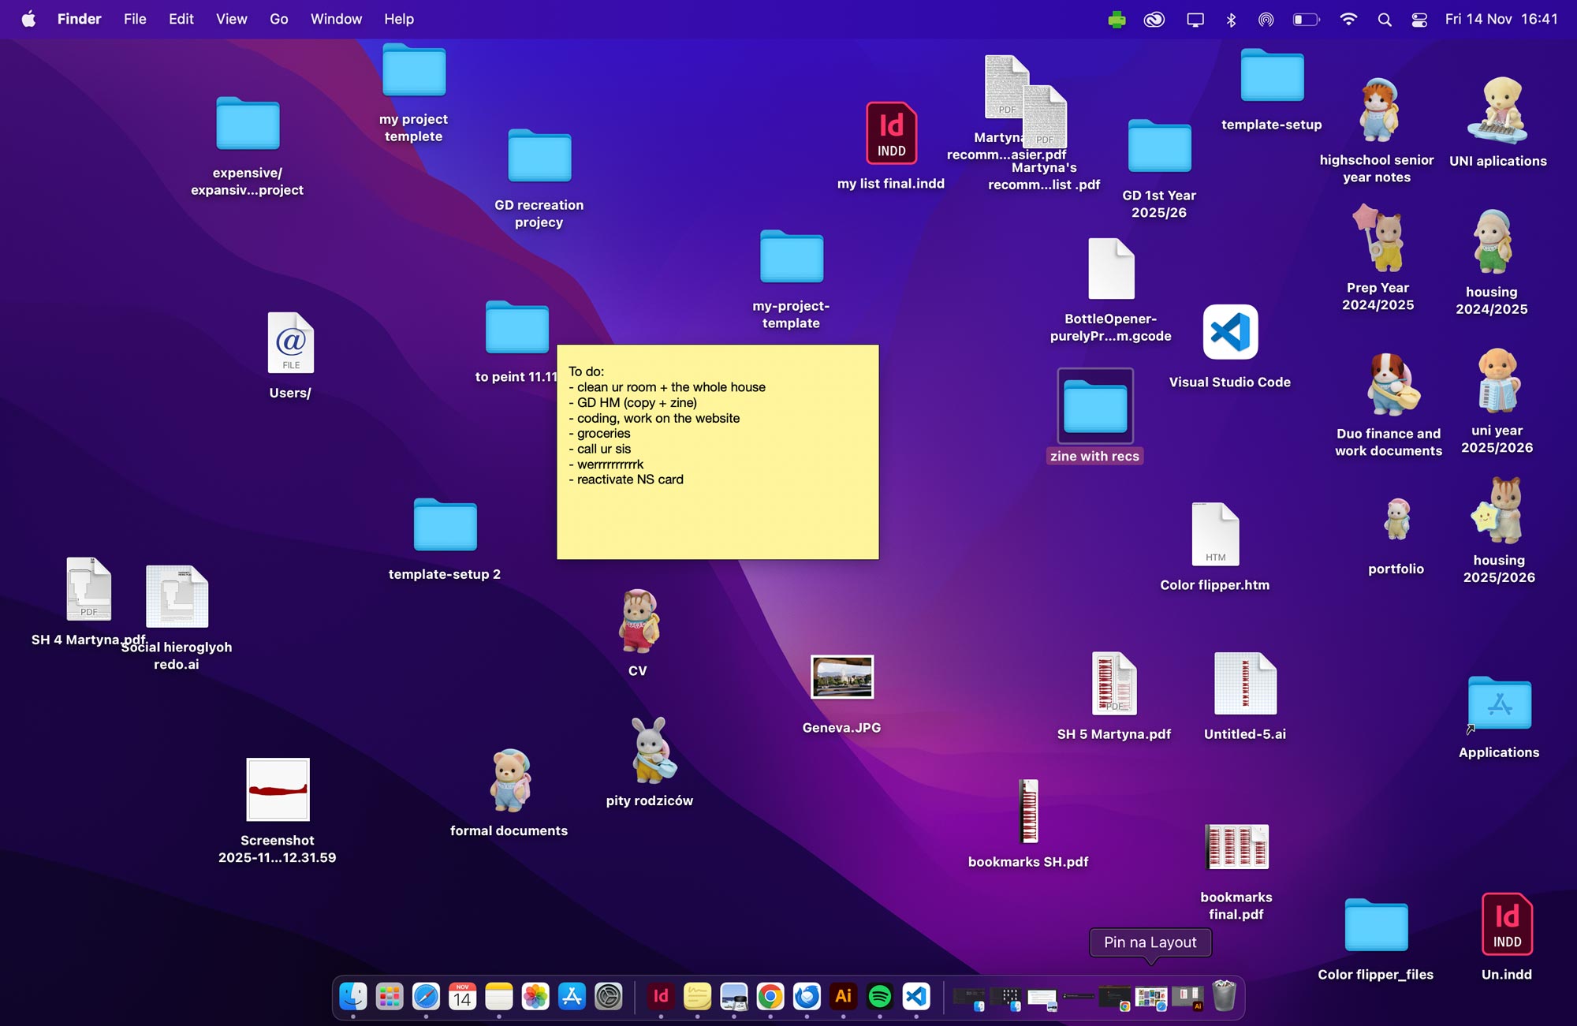Image resolution: width=1577 pixels, height=1026 pixels.
Task: Select the yellow to-do sticky note
Action: [x=716, y=451]
